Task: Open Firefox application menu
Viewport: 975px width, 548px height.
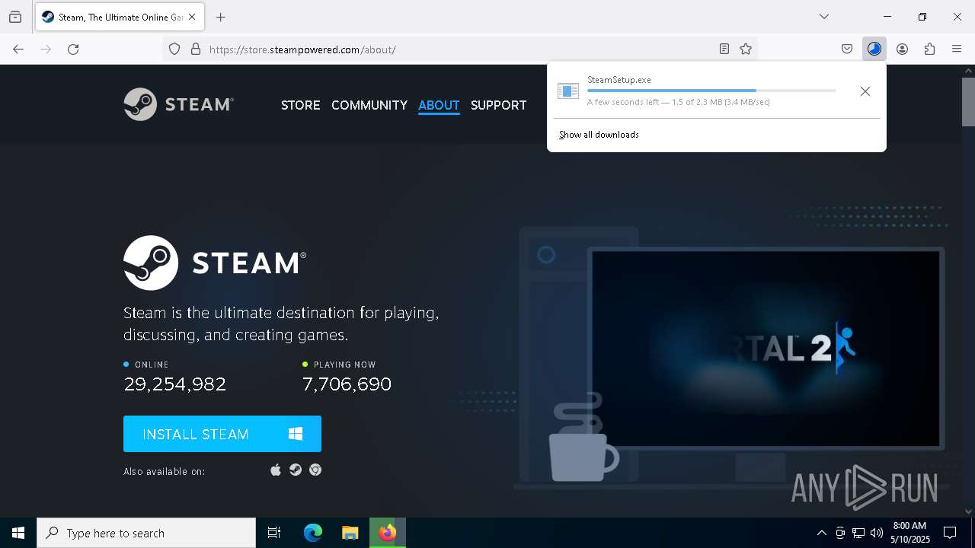Action: coord(957,49)
